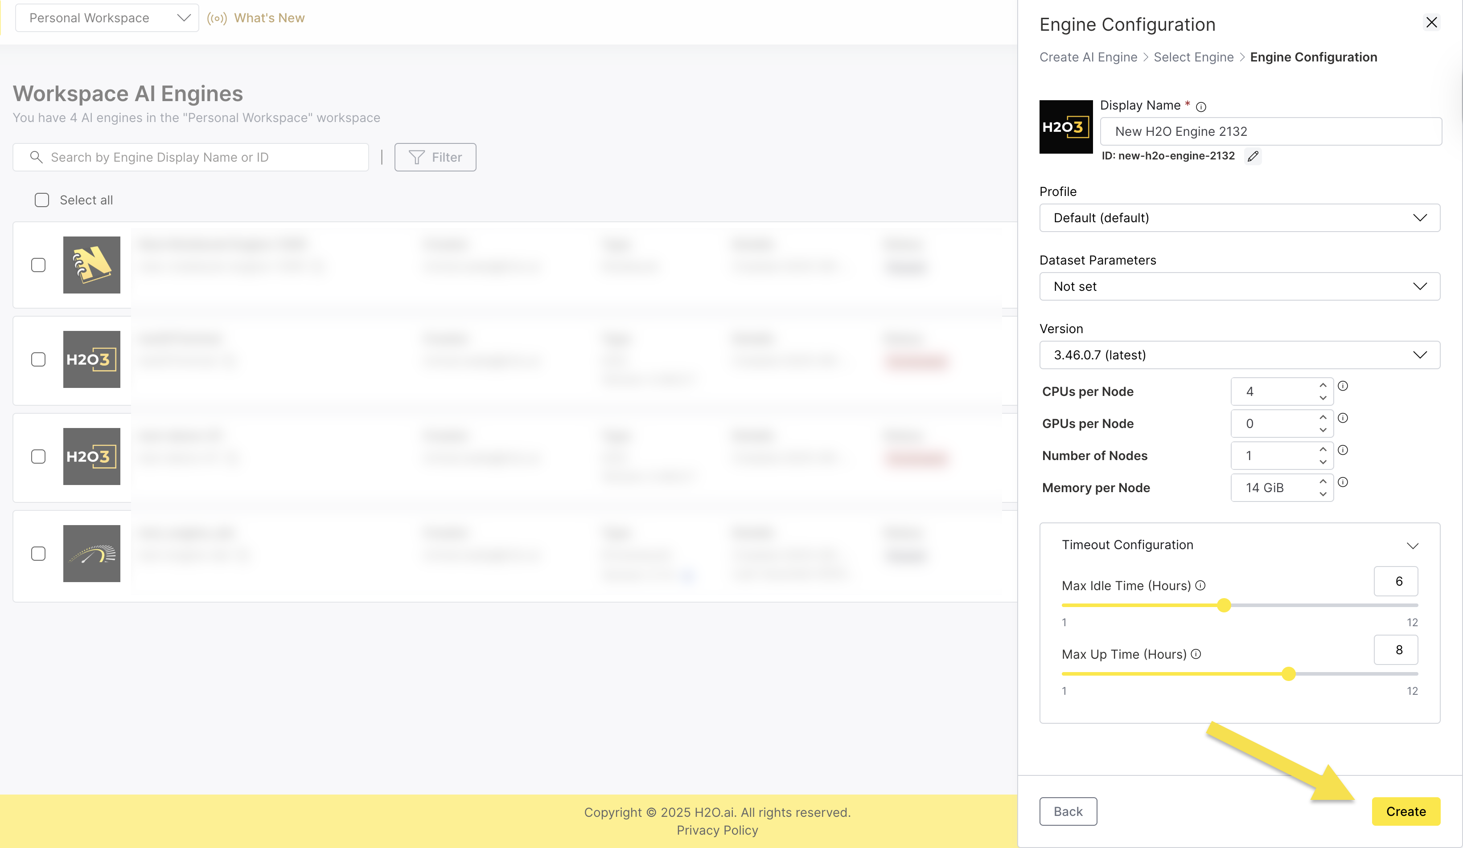The width and height of the screenshot is (1463, 848).
Task: Click the Notebook engine logo thumbnail
Action: pos(92,265)
